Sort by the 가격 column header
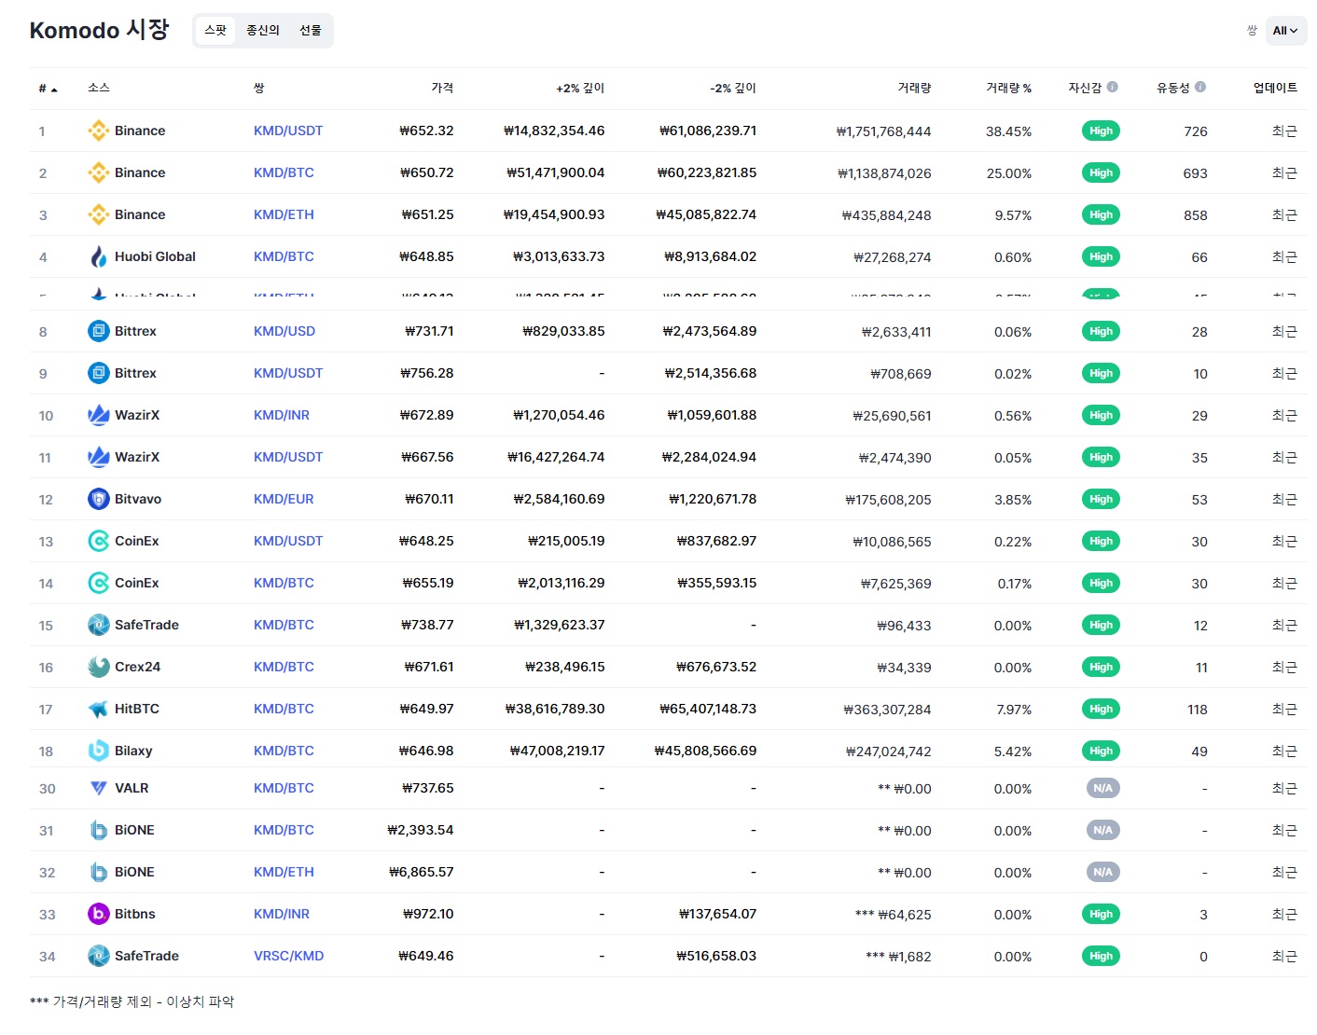 [442, 88]
